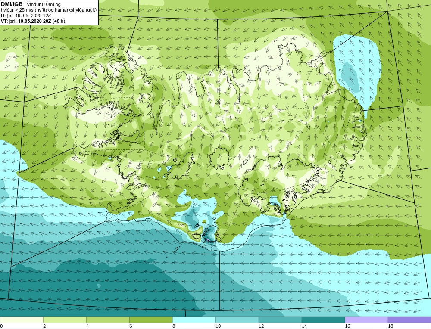Click the legend scale label '10'
The image size is (431, 329).
coord(218,326)
